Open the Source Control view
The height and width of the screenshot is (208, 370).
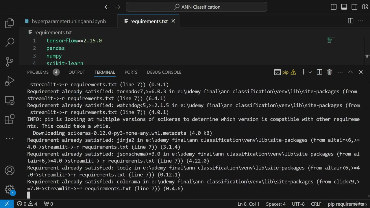[10, 62]
